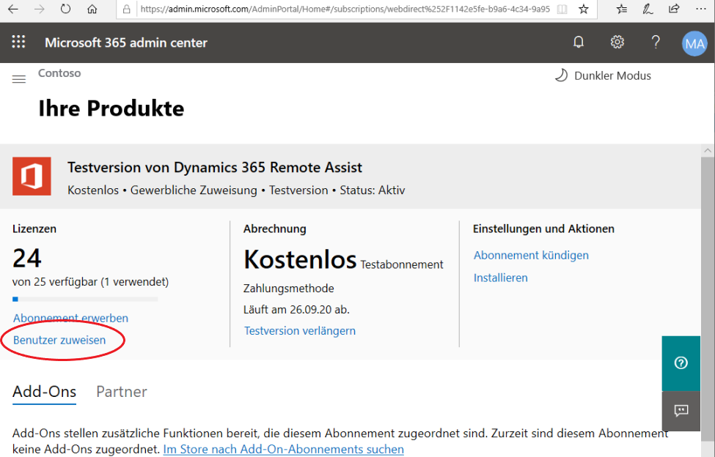Add web notes with pen icon
Screen dimensions: 715x457
648,9
